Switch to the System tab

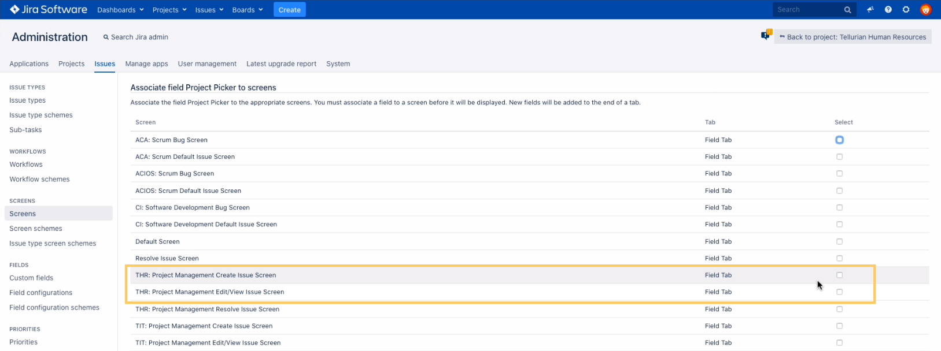tap(338, 64)
